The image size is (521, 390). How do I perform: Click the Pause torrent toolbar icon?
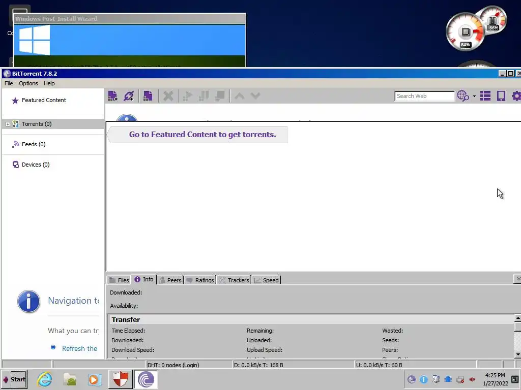204,96
